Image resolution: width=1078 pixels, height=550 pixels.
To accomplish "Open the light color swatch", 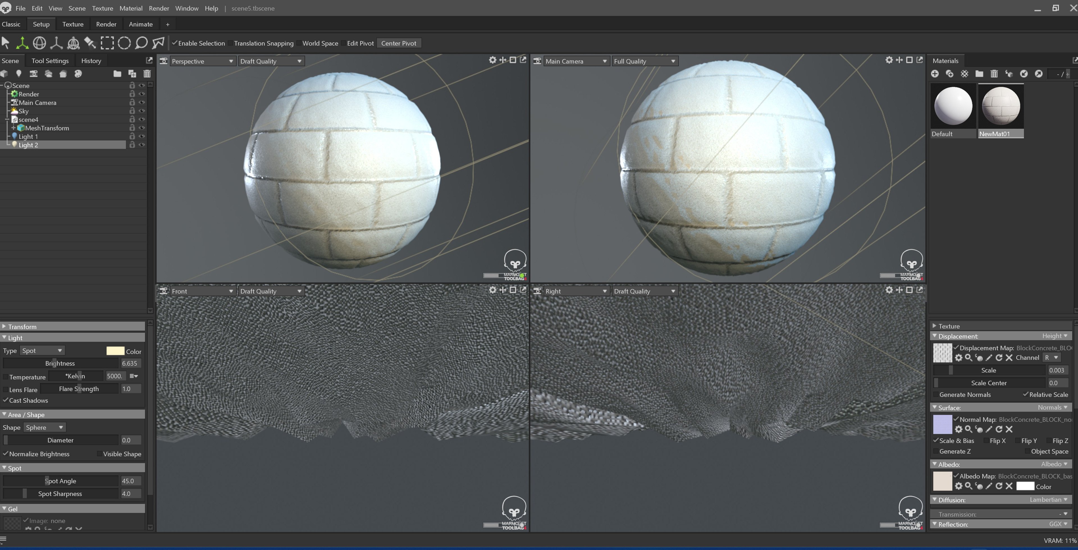I will click(x=115, y=351).
